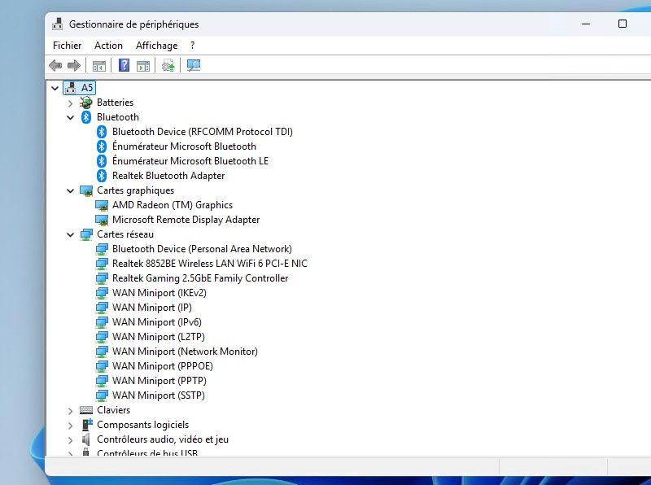Collapse the Cartes graphiques category
The image size is (651, 485).
[71, 190]
